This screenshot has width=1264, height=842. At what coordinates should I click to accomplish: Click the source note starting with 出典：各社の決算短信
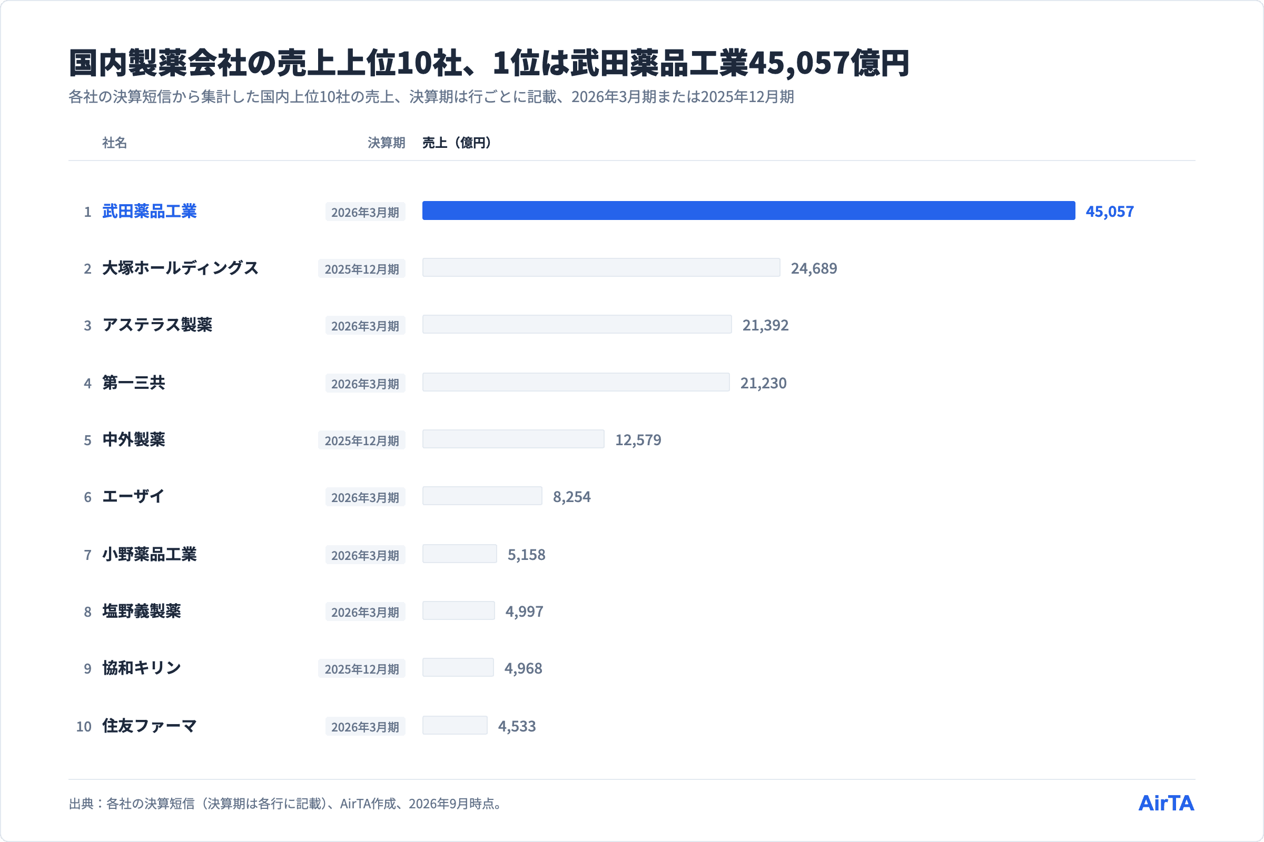click(287, 804)
